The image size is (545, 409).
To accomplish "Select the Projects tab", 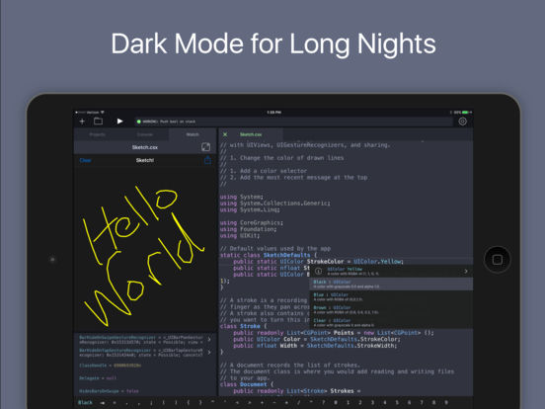I will click(x=98, y=134).
